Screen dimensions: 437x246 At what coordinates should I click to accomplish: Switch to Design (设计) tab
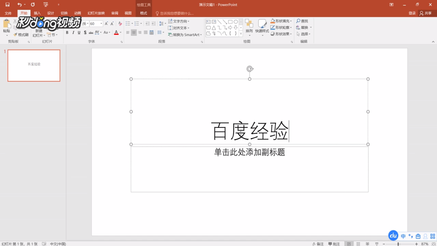coord(51,13)
